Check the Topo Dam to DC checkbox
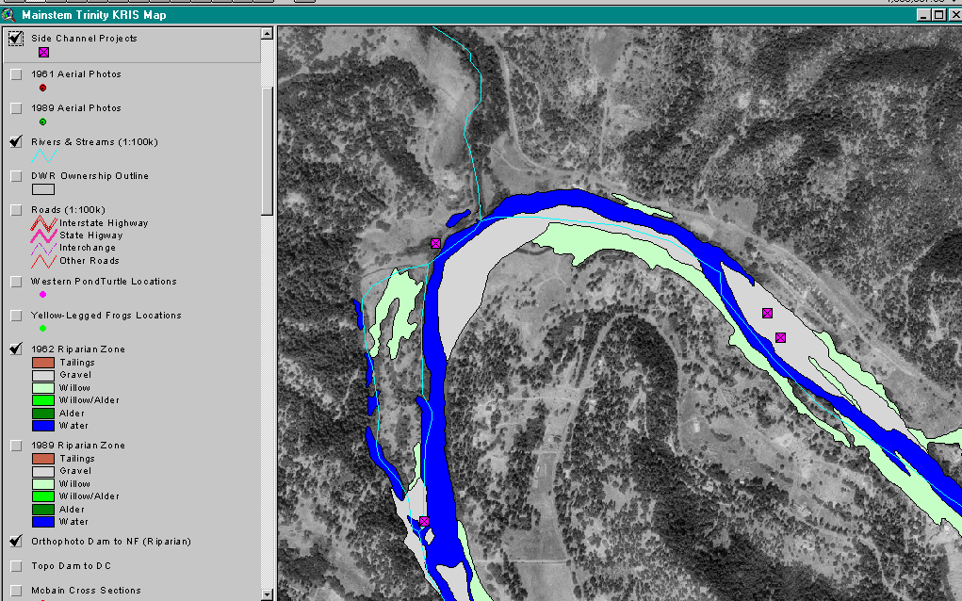 (17, 566)
